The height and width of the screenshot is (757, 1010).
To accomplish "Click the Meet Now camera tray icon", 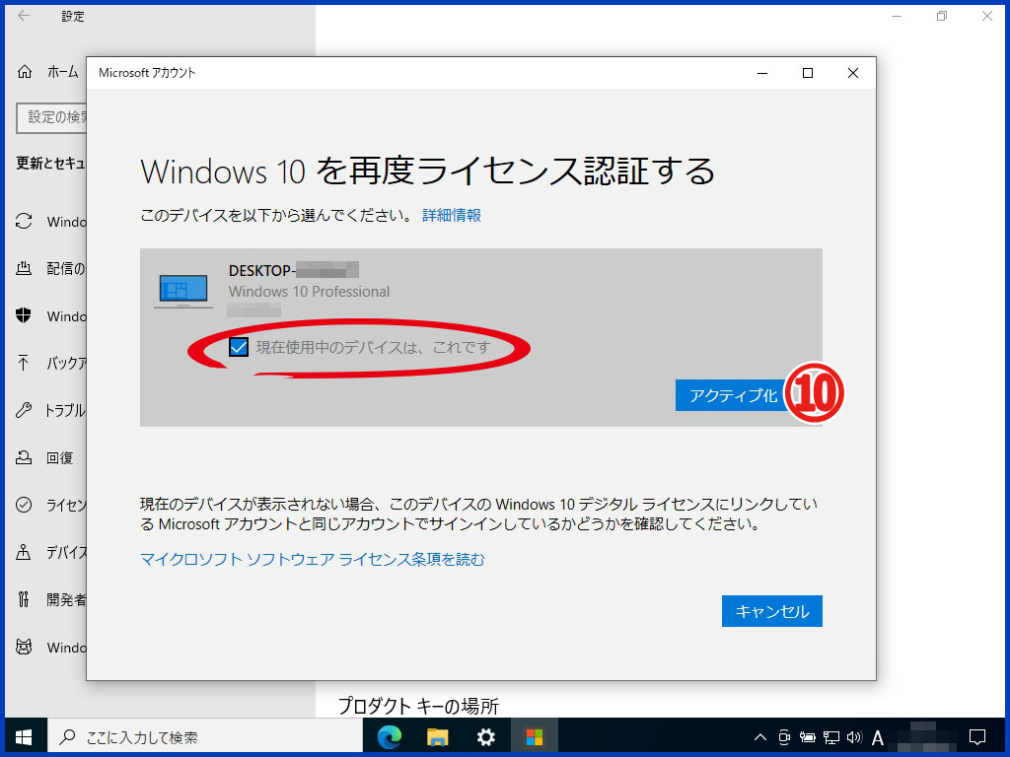I will tap(784, 737).
